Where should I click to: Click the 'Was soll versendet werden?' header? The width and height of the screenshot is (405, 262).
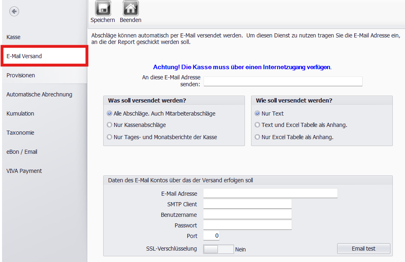click(147, 100)
